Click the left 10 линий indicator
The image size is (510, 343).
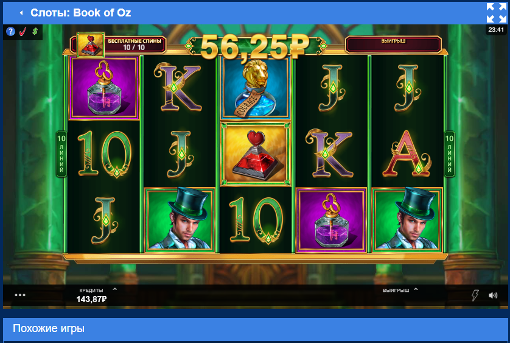61,154
